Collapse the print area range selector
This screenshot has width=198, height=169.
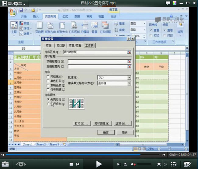pos(129,52)
